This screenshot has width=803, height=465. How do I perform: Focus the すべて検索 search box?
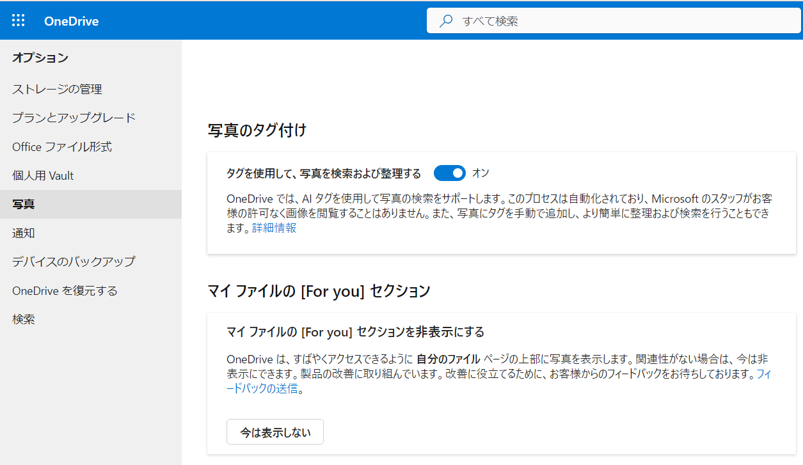[x=614, y=21]
